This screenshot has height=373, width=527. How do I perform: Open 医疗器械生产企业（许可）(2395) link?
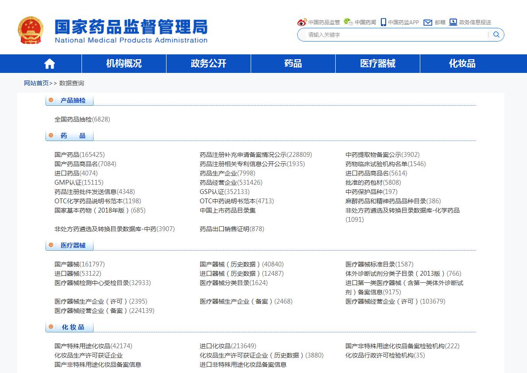pyautogui.click(x=101, y=301)
